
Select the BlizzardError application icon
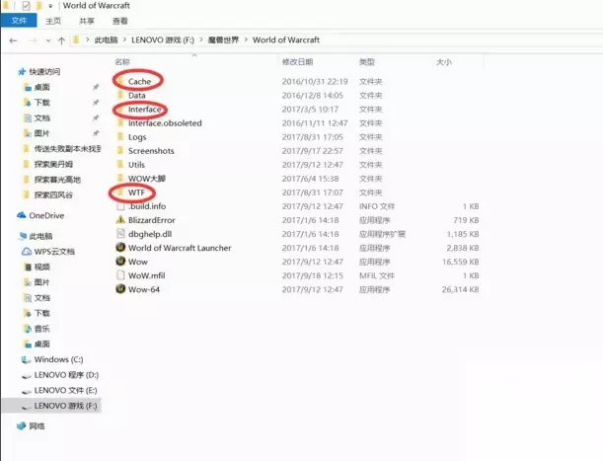point(120,220)
